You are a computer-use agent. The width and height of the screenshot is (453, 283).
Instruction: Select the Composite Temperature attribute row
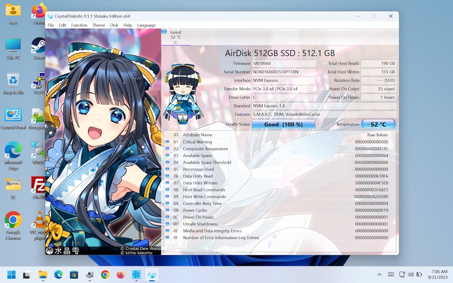point(205,149)
